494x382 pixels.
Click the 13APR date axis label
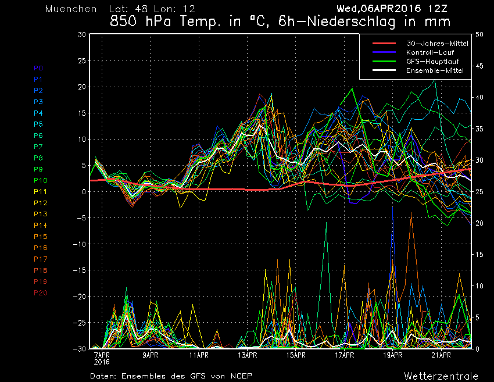248,355
